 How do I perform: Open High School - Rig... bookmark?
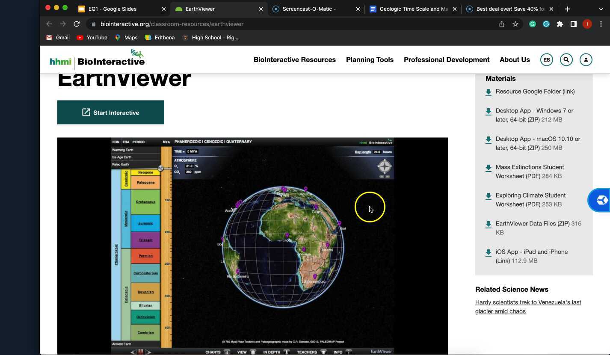(x=210, y=38)
